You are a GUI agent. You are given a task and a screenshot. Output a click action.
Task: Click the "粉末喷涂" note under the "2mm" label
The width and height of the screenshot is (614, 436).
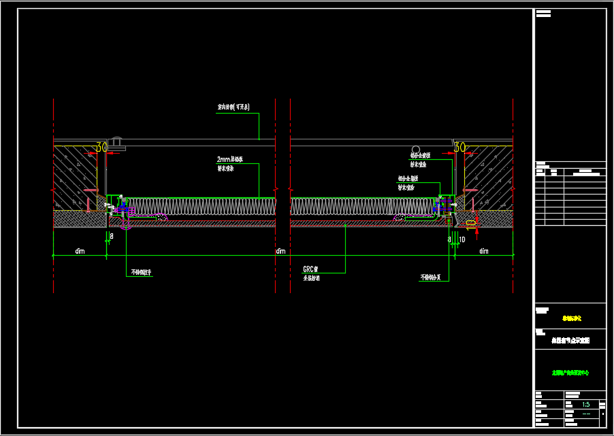pos(226,169)
